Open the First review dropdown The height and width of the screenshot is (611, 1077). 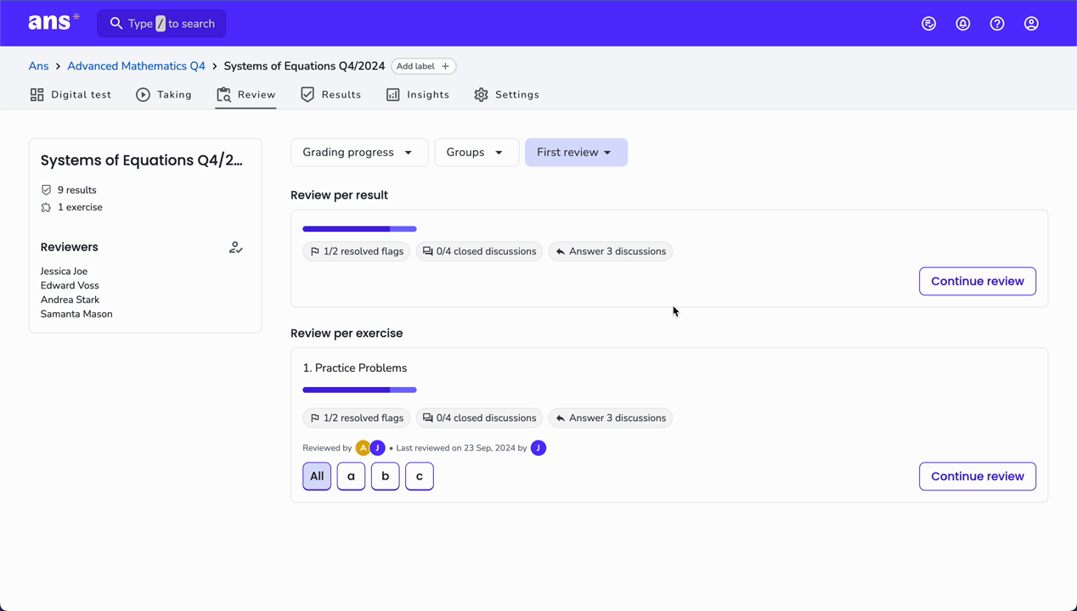576,153
